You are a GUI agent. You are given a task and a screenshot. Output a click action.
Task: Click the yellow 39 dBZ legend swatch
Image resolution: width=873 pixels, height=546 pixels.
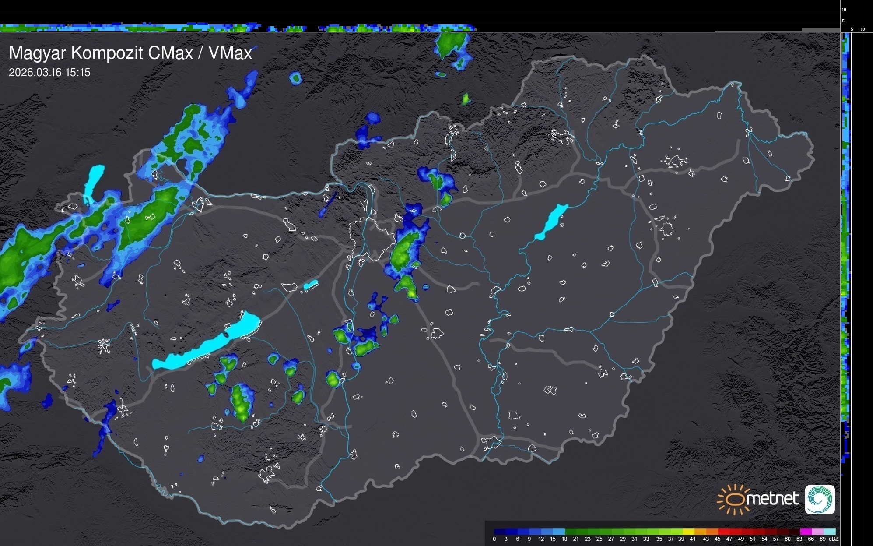(x=688, y=532)
